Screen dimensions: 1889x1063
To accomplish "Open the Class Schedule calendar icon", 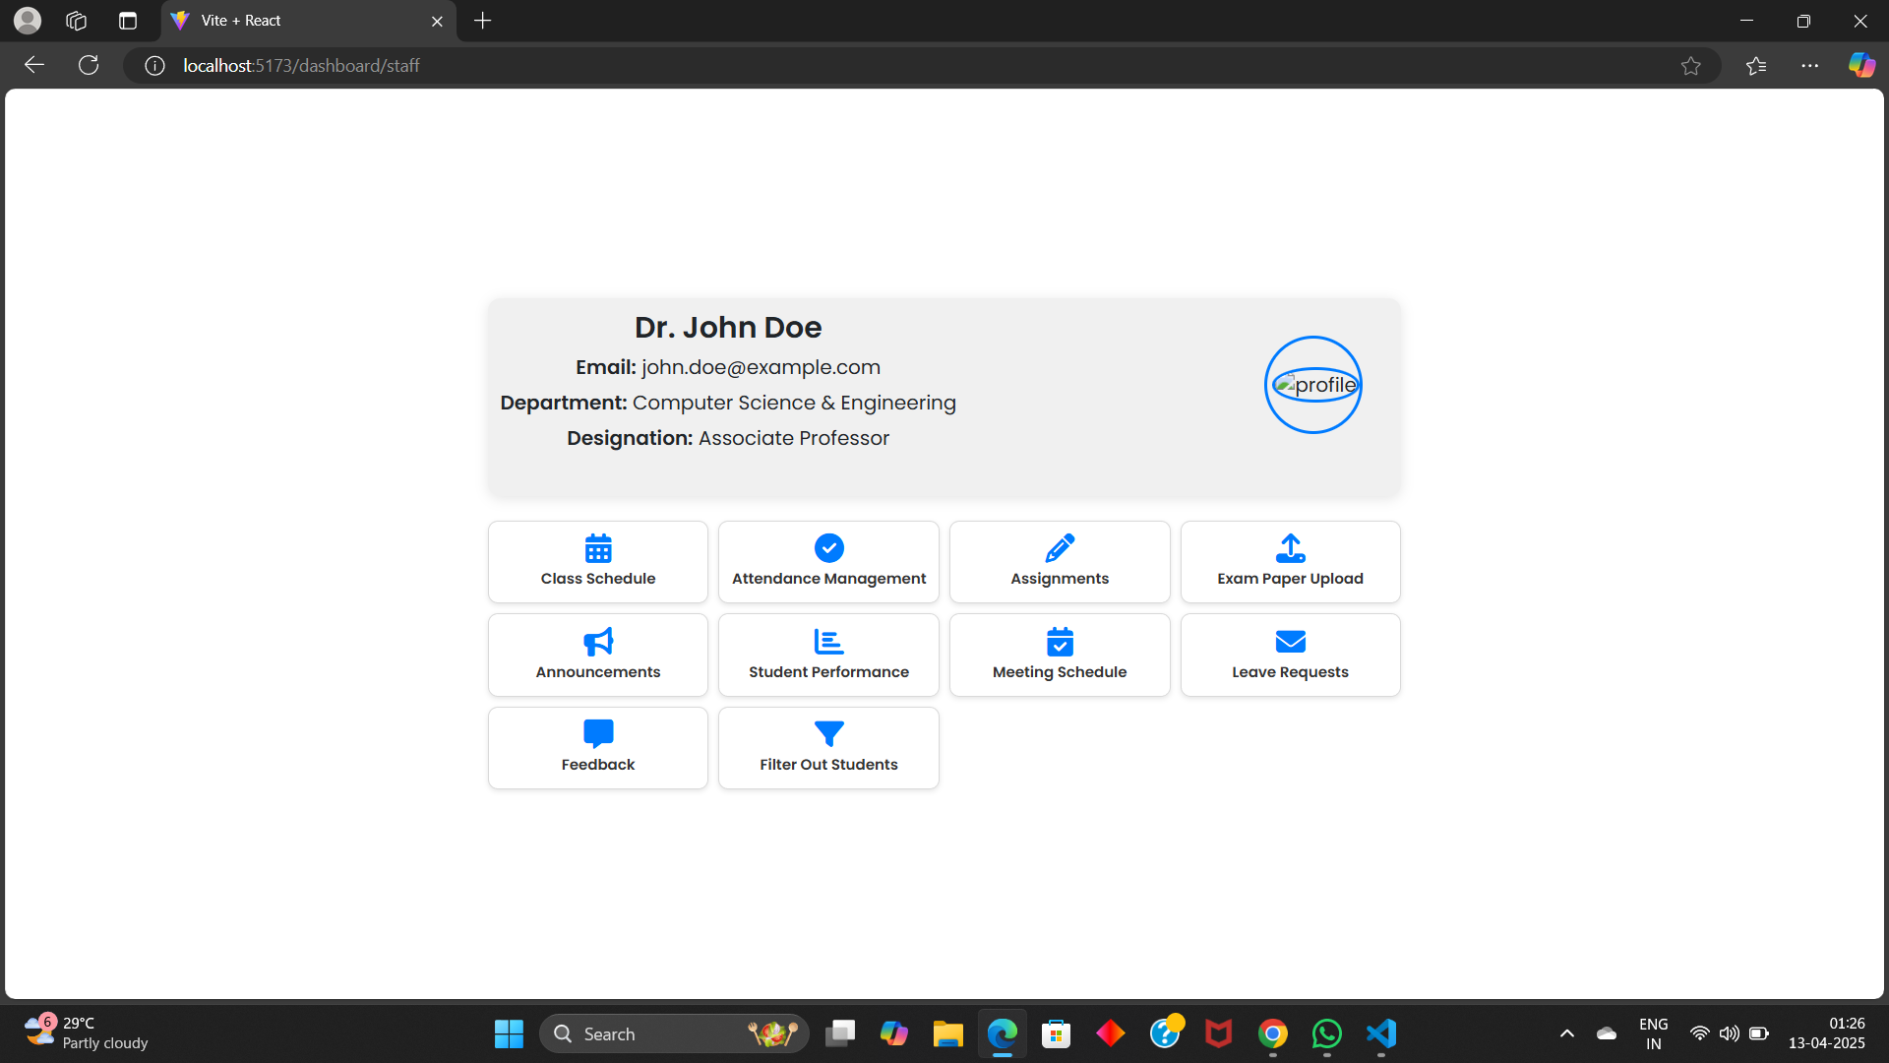I will 598,548.
